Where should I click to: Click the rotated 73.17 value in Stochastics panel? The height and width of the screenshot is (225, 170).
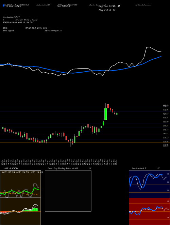click(165, 179)
